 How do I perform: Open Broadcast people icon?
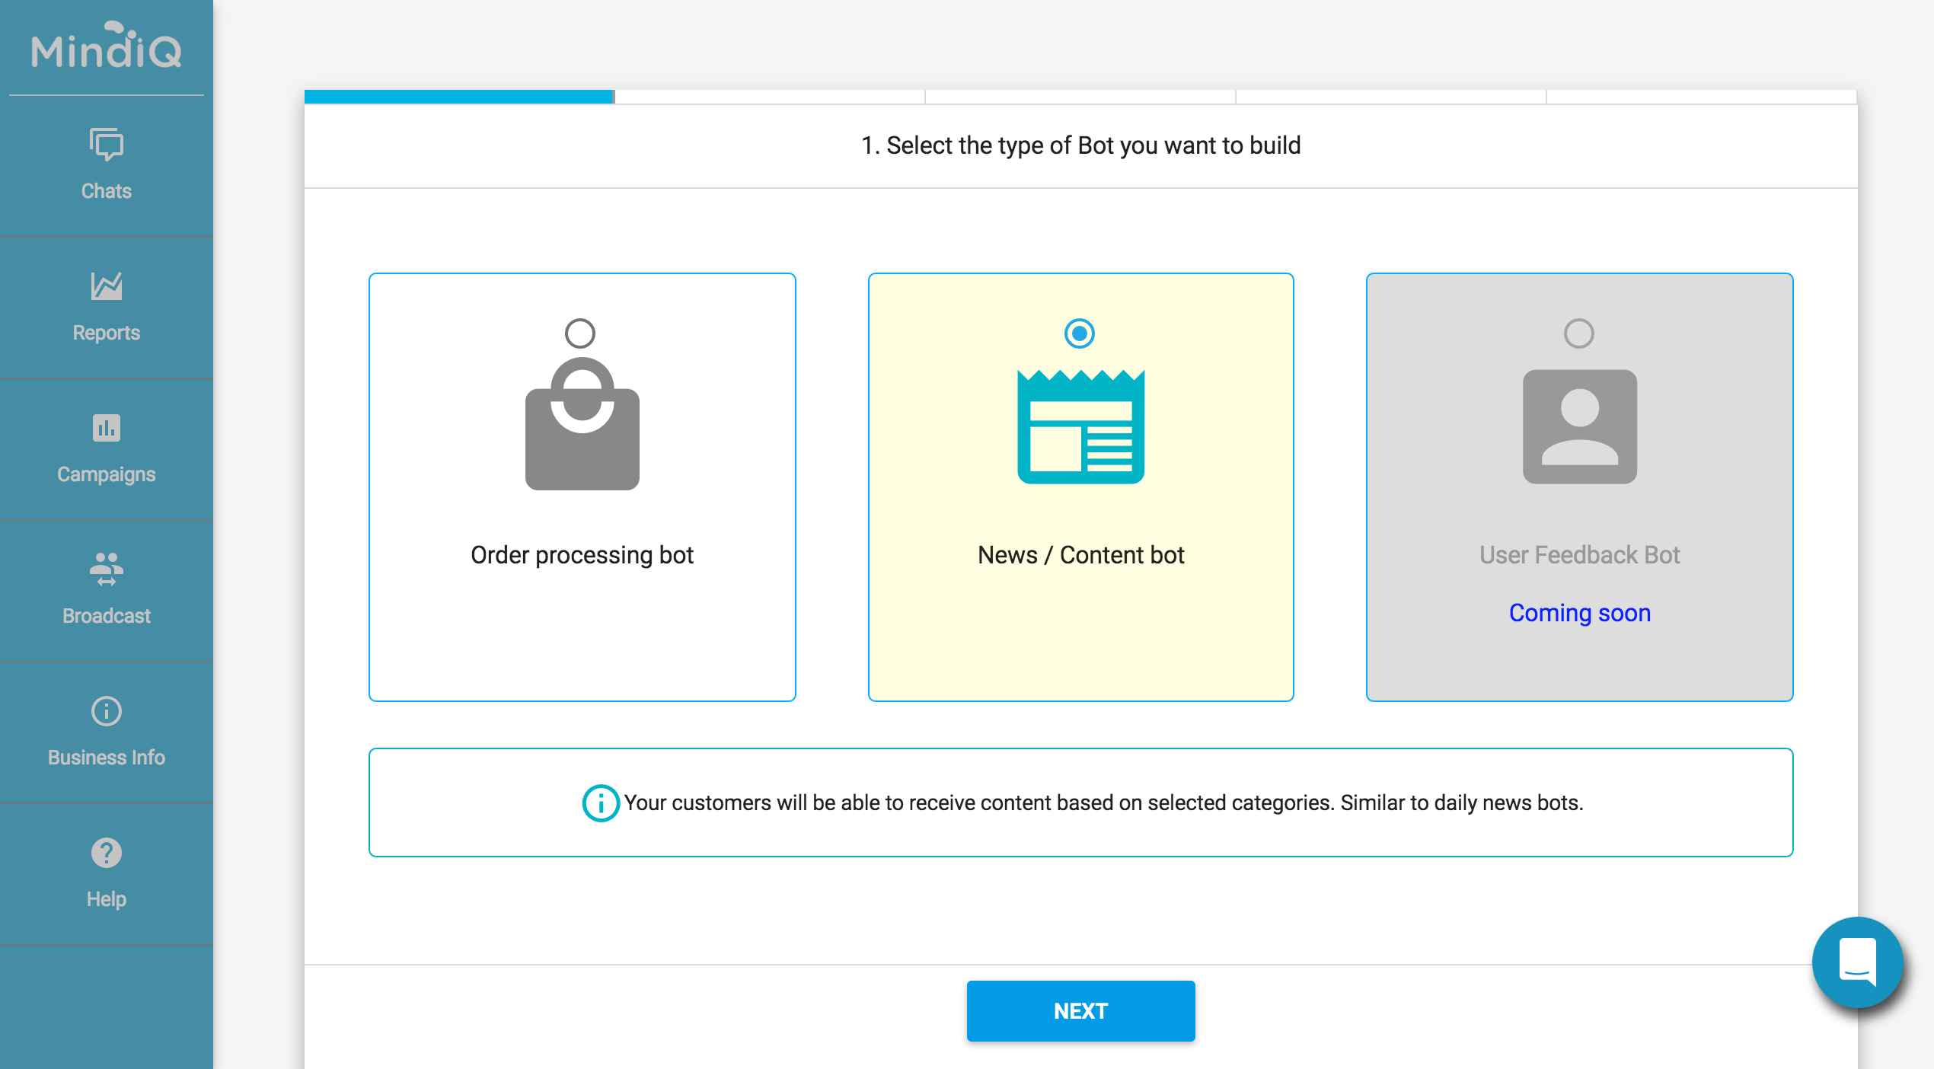(x=106, y=570)
